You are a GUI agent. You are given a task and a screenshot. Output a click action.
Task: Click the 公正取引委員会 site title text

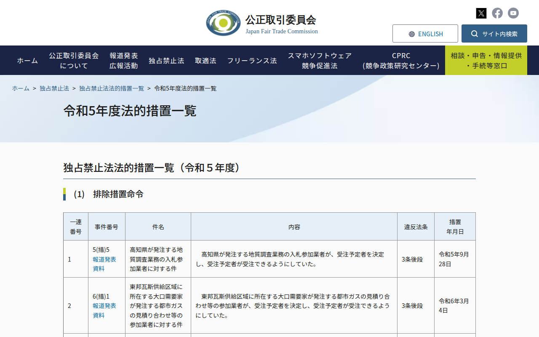point(280,20)
